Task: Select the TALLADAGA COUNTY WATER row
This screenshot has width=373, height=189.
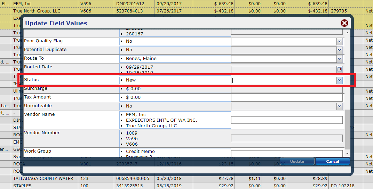Action: click(45, 178)
